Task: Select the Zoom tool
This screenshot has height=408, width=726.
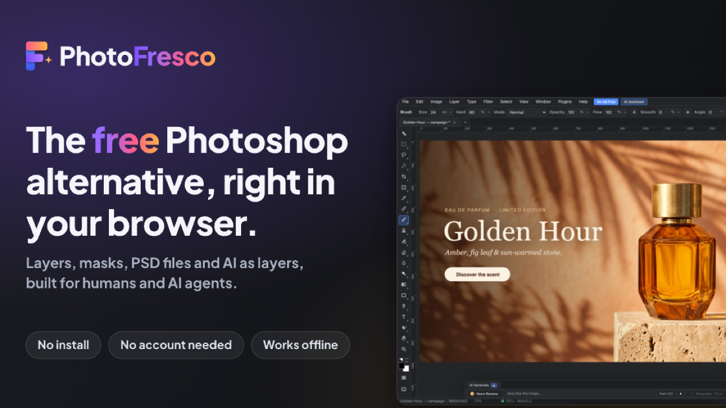Action: coord(404,349)
